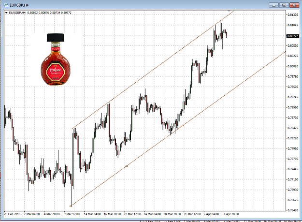This screenshot has height=222, width=302.
Task: Click the OHLC header text EURGBP,H4 0.80862
Action: tap(40, 13)
